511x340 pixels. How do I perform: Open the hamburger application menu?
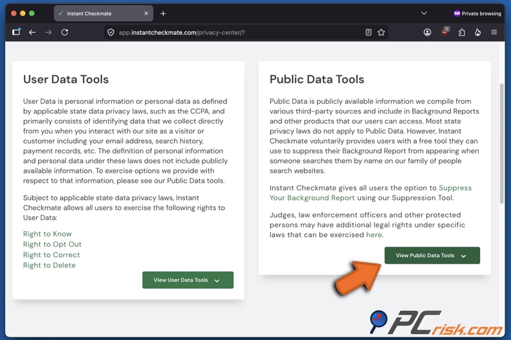[494, 32]
